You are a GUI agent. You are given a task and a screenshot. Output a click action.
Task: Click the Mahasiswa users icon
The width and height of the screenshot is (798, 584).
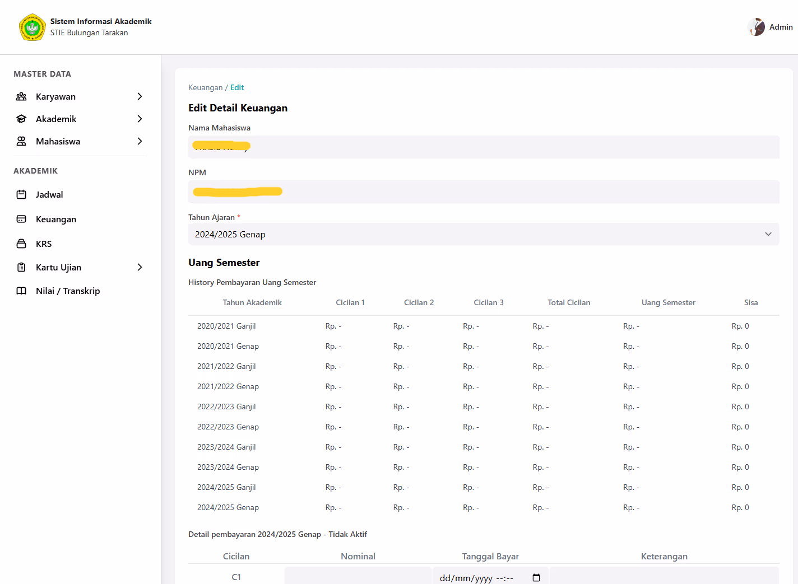pos(21,142)
